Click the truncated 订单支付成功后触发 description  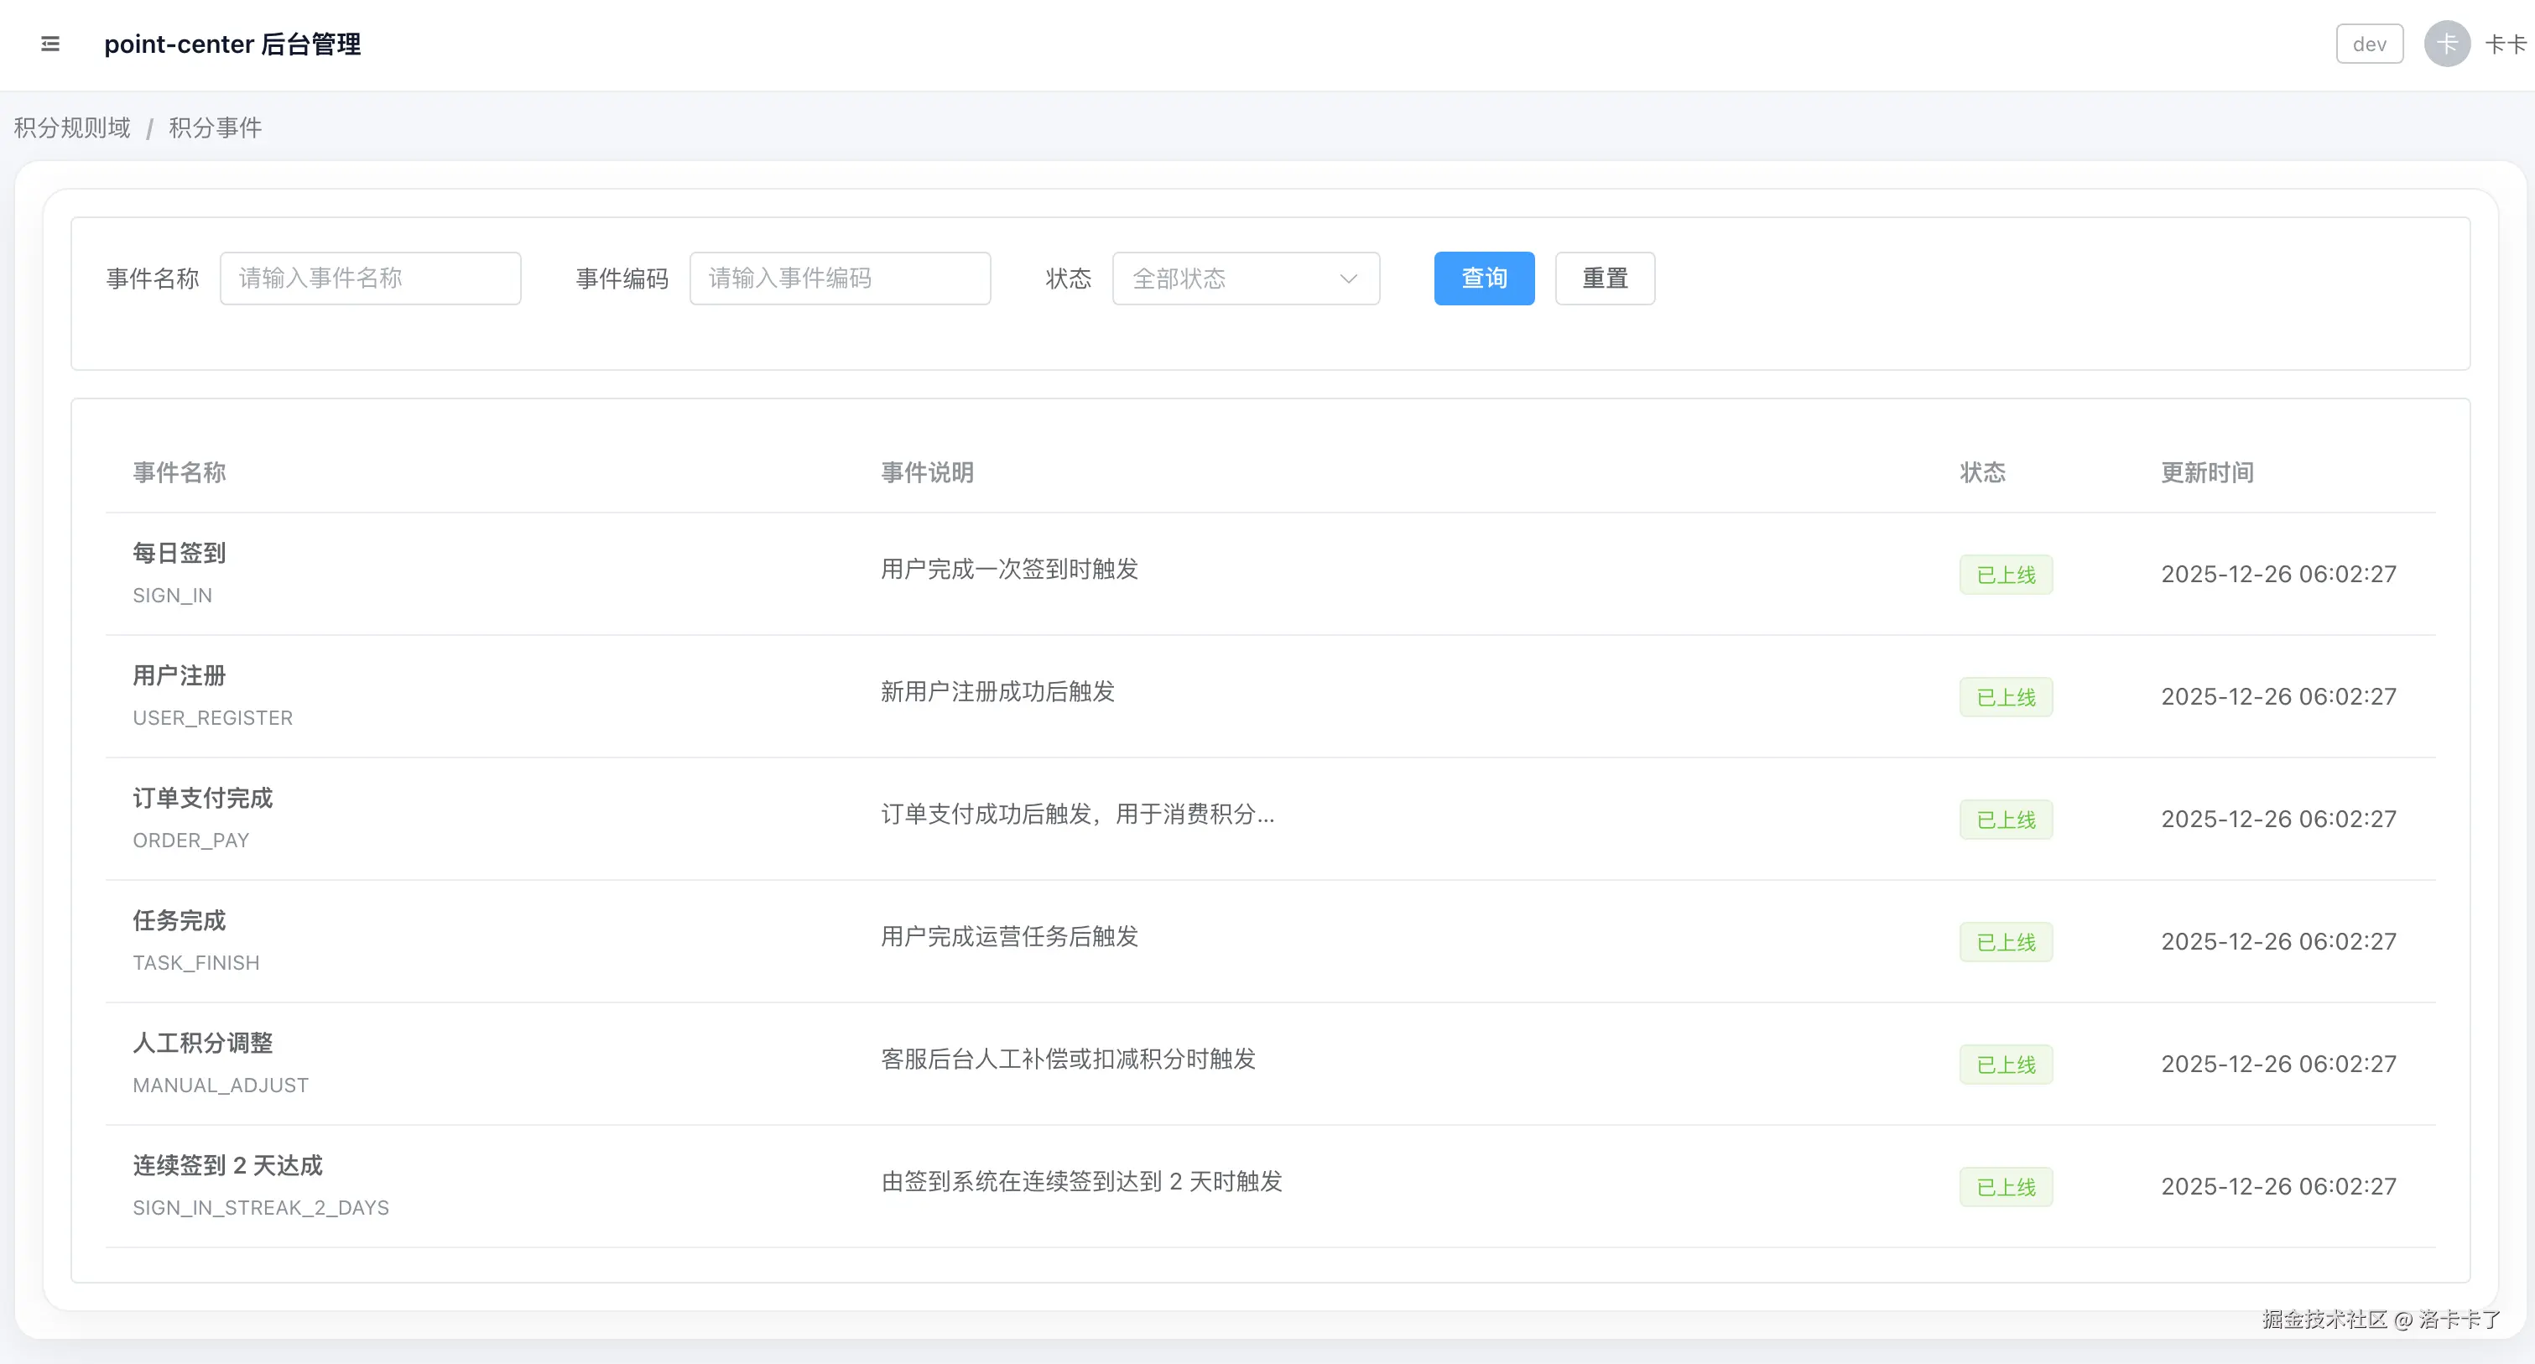1076,814
